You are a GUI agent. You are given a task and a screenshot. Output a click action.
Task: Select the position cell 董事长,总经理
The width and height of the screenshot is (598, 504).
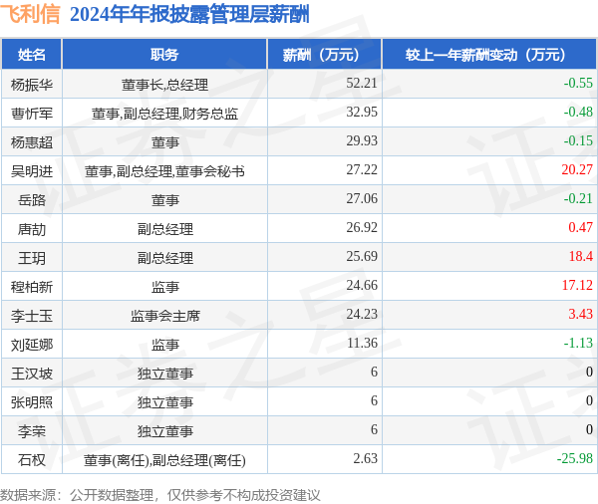[164, 85]
